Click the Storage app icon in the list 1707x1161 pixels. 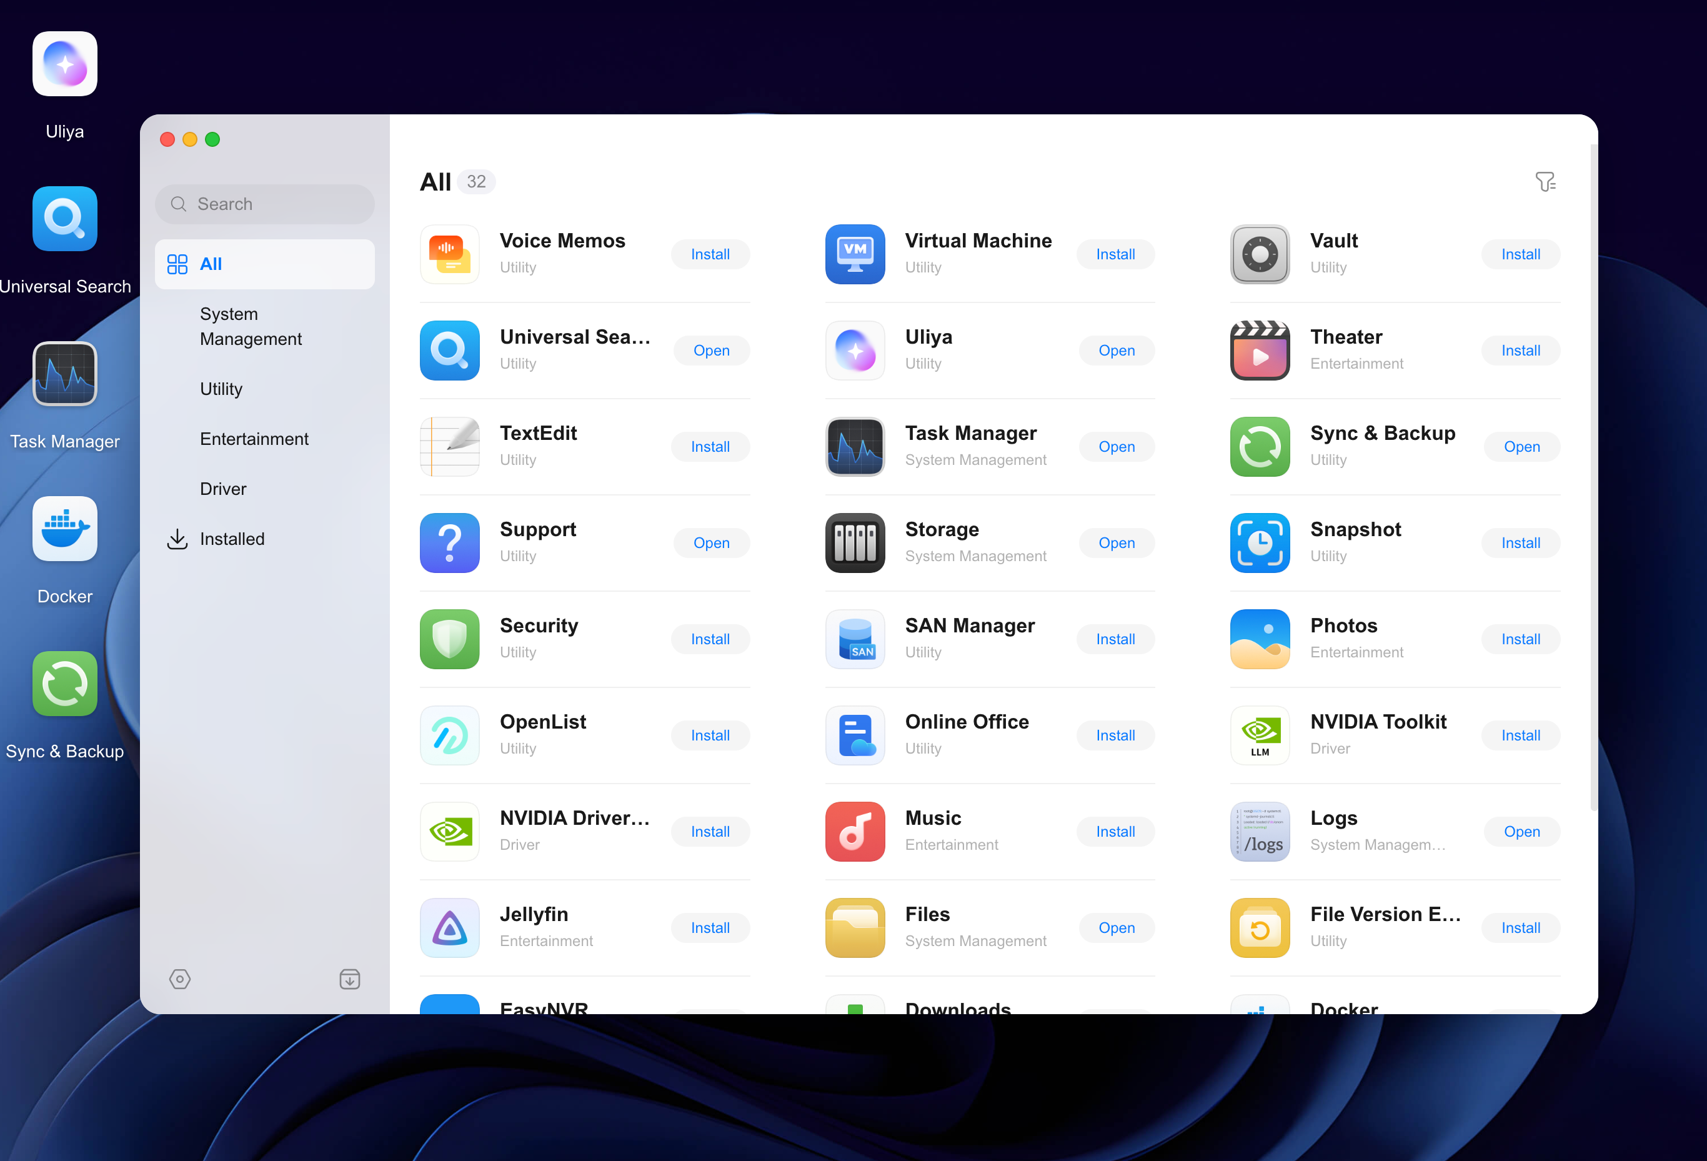click(855, 542)
